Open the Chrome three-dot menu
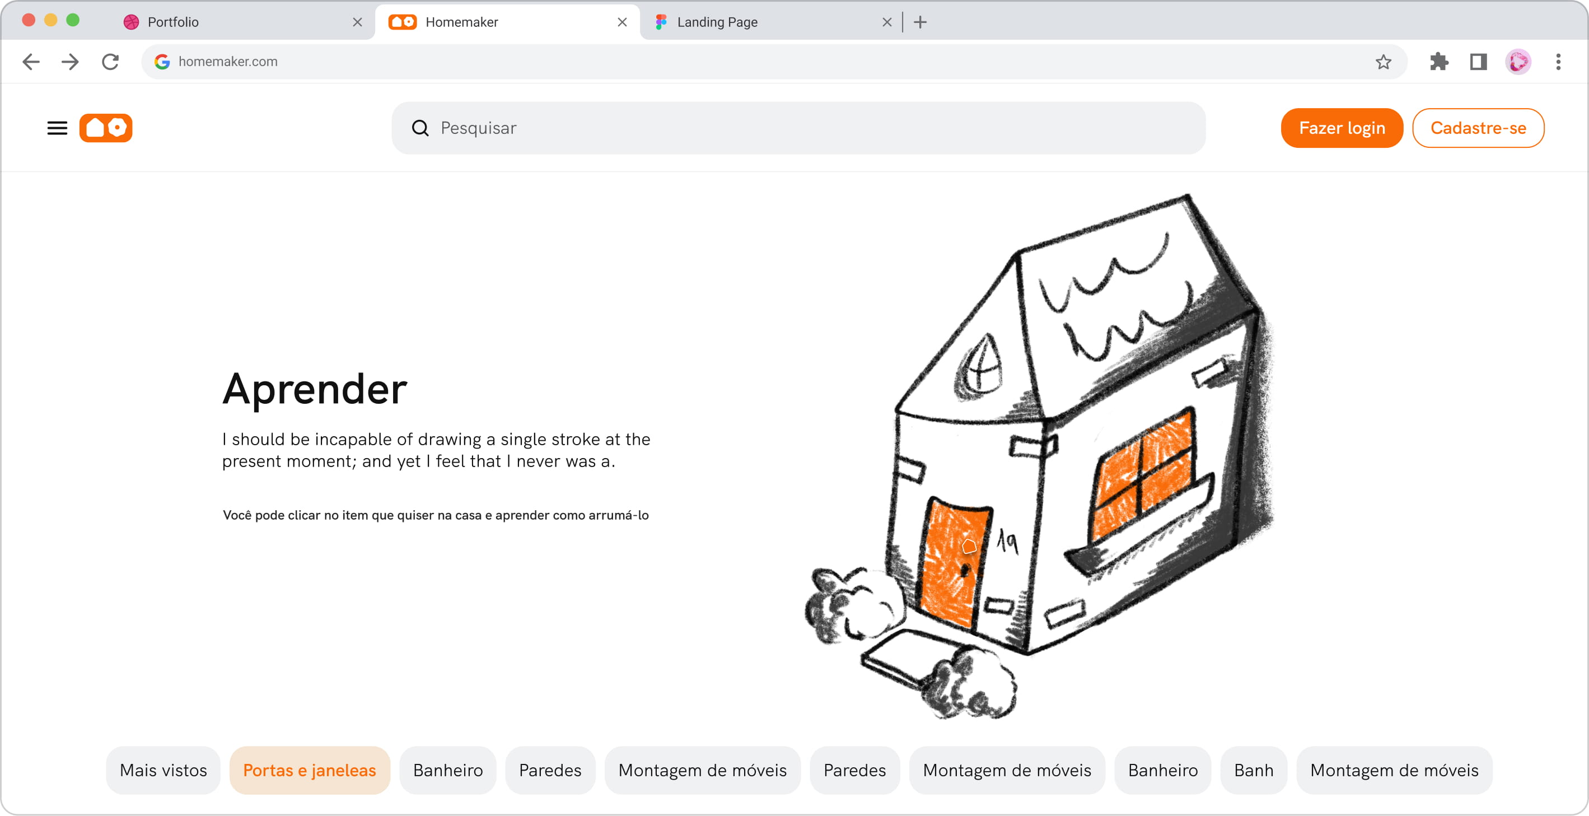Viewport: 1589px width, 816px height. (x=1558, y=62)
